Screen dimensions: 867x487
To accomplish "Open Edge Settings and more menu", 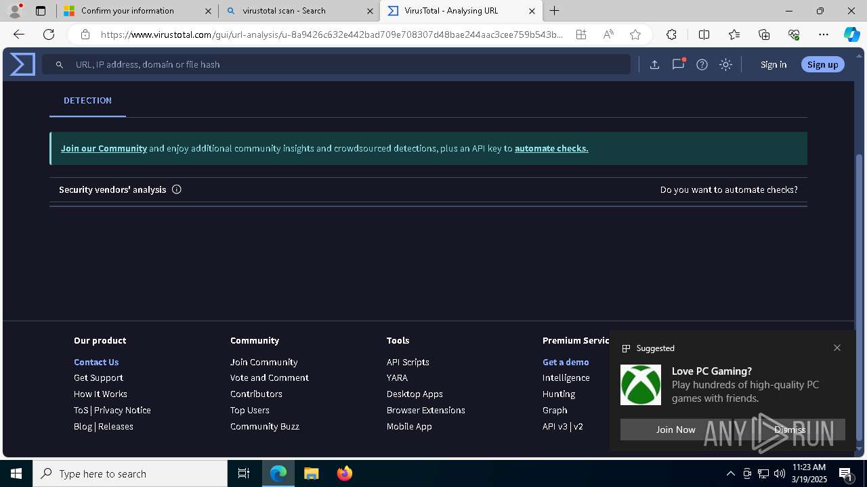I will [x=824, y=34].
